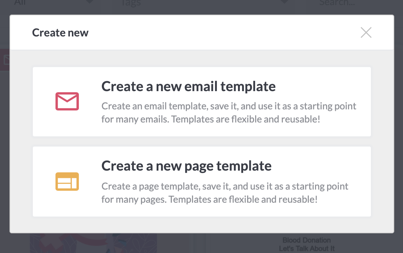403x253 pixels.
Task: Open the Tags filter dropdown
Action: click(x=131, y=3)
